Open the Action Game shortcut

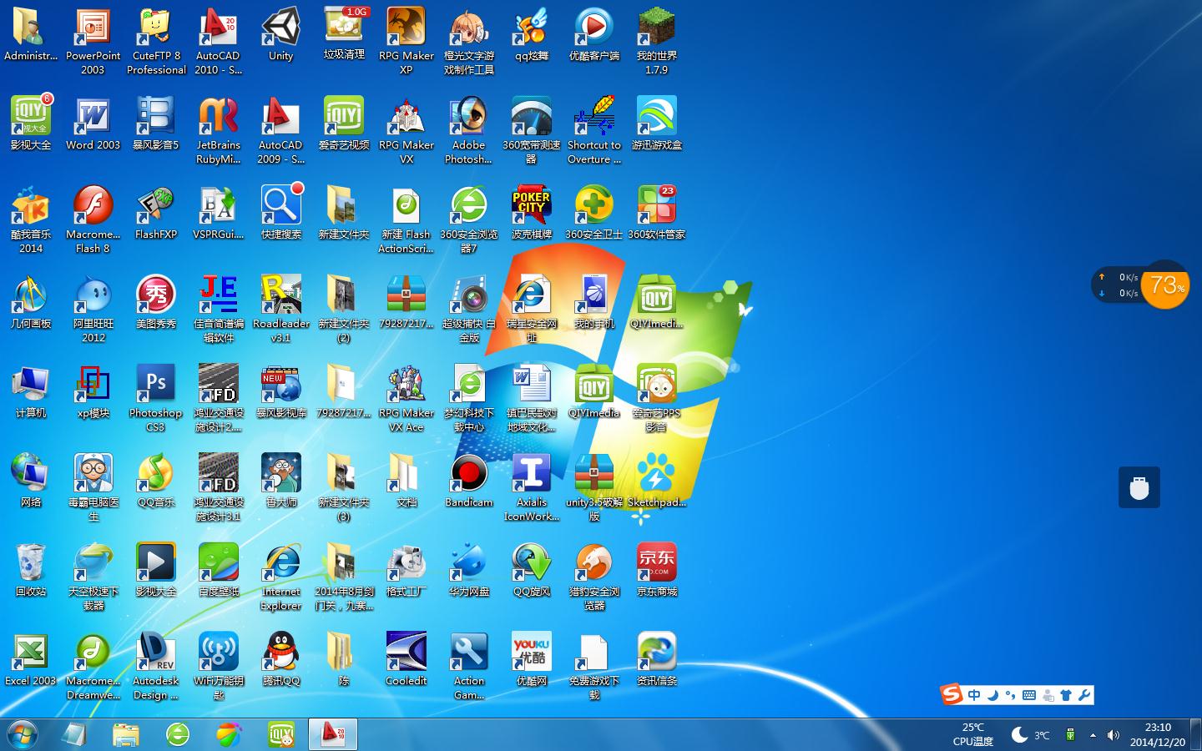pos(469,666)
